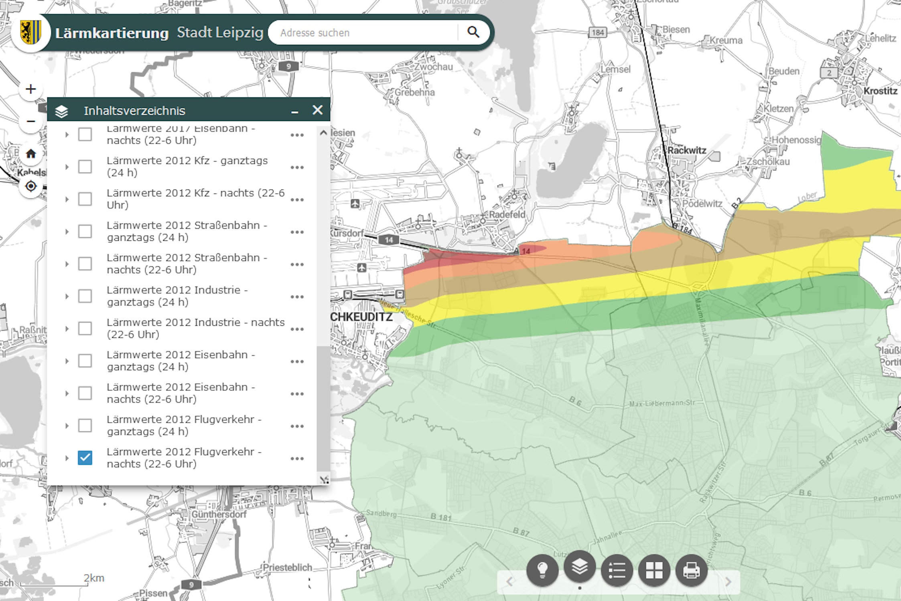This screenshot has width=901, height=601.
Task: Click the my location crosshair button
Action: (30, 186)
